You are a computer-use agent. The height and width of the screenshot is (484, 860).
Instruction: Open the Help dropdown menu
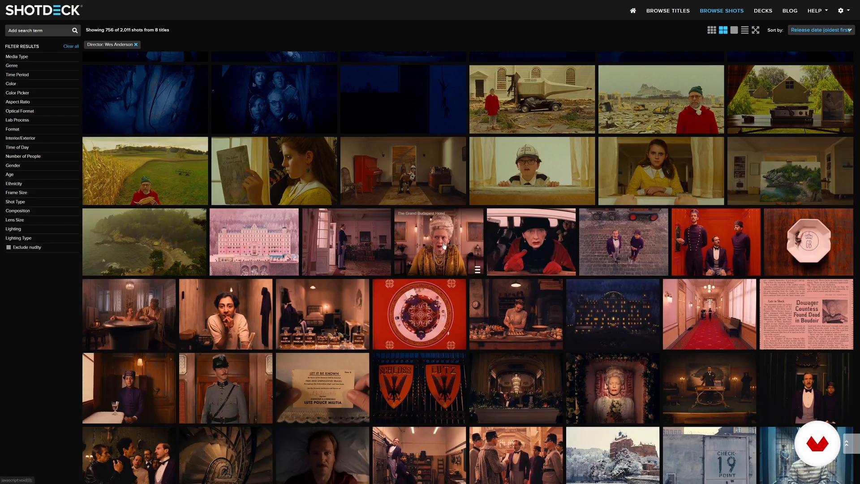tap(817, 11)
